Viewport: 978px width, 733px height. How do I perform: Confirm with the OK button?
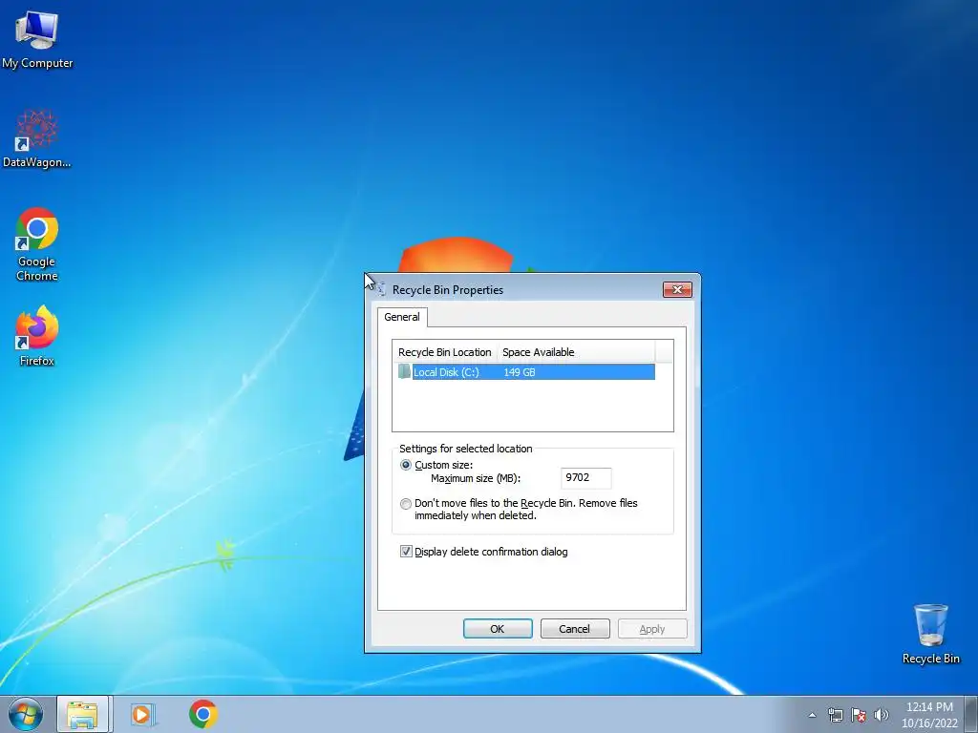pyautogui.click(x=498, y=629)
